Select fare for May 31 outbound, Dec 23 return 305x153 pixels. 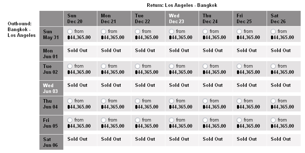[171, 31]
